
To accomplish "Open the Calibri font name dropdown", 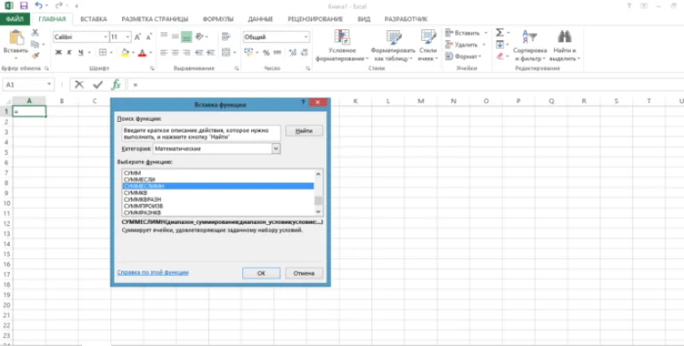I will (106, 37).
